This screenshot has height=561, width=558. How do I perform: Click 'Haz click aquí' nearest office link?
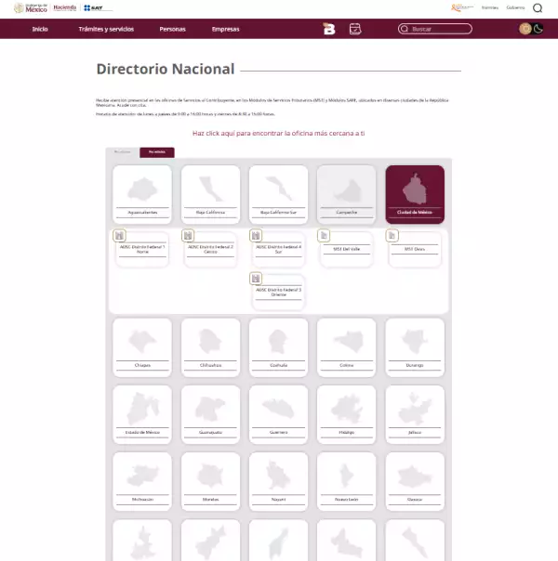278,133
